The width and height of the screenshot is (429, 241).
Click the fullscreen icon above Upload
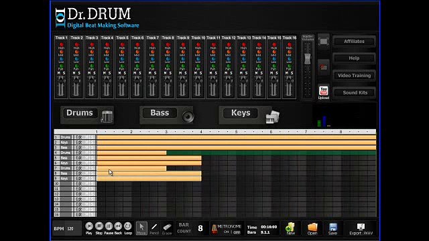[323, 42]
